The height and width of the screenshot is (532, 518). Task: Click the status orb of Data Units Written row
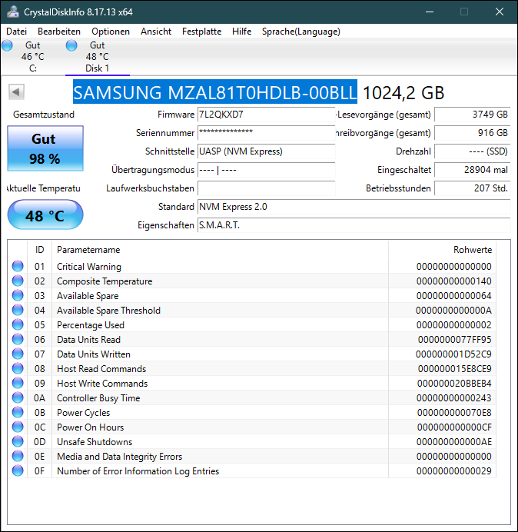[x=18, y=354]
